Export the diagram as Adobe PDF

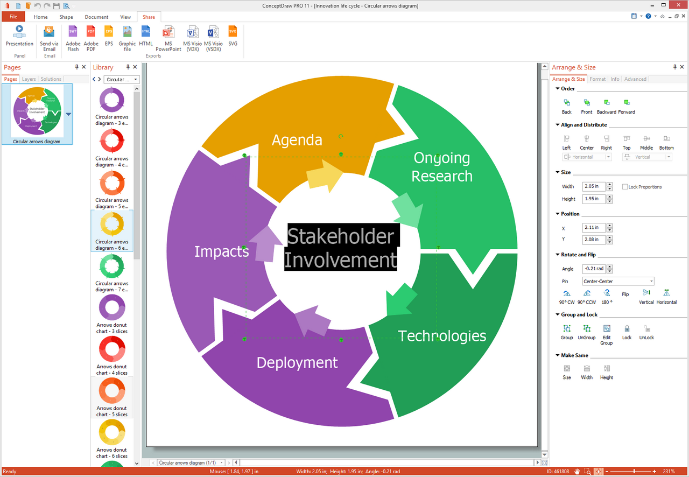coord(91,39)
